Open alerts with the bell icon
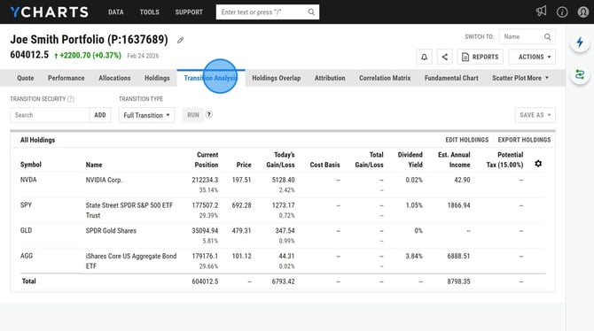The height and width of the screenshot is (331, 594). click(424, 57)
